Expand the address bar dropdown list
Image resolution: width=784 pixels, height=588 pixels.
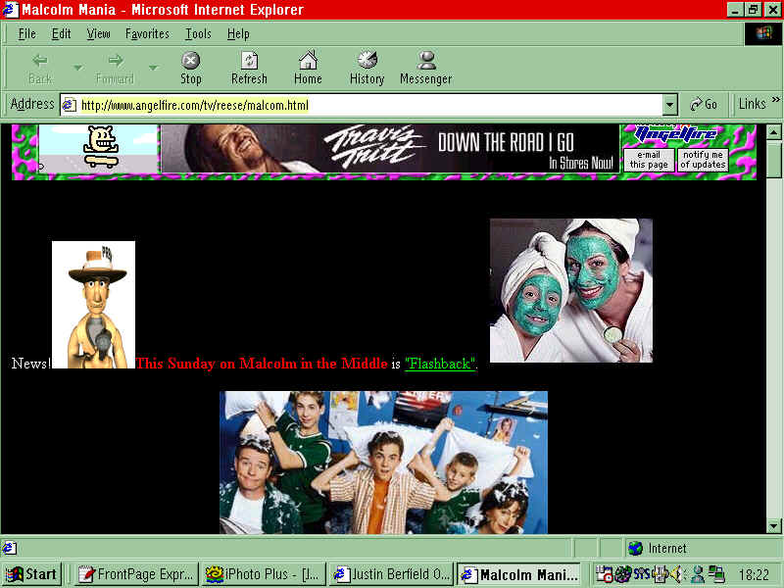pos(670,105)
